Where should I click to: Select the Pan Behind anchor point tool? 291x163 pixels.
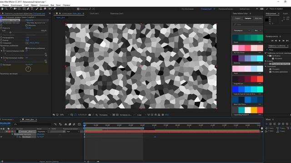pos(19,9)
